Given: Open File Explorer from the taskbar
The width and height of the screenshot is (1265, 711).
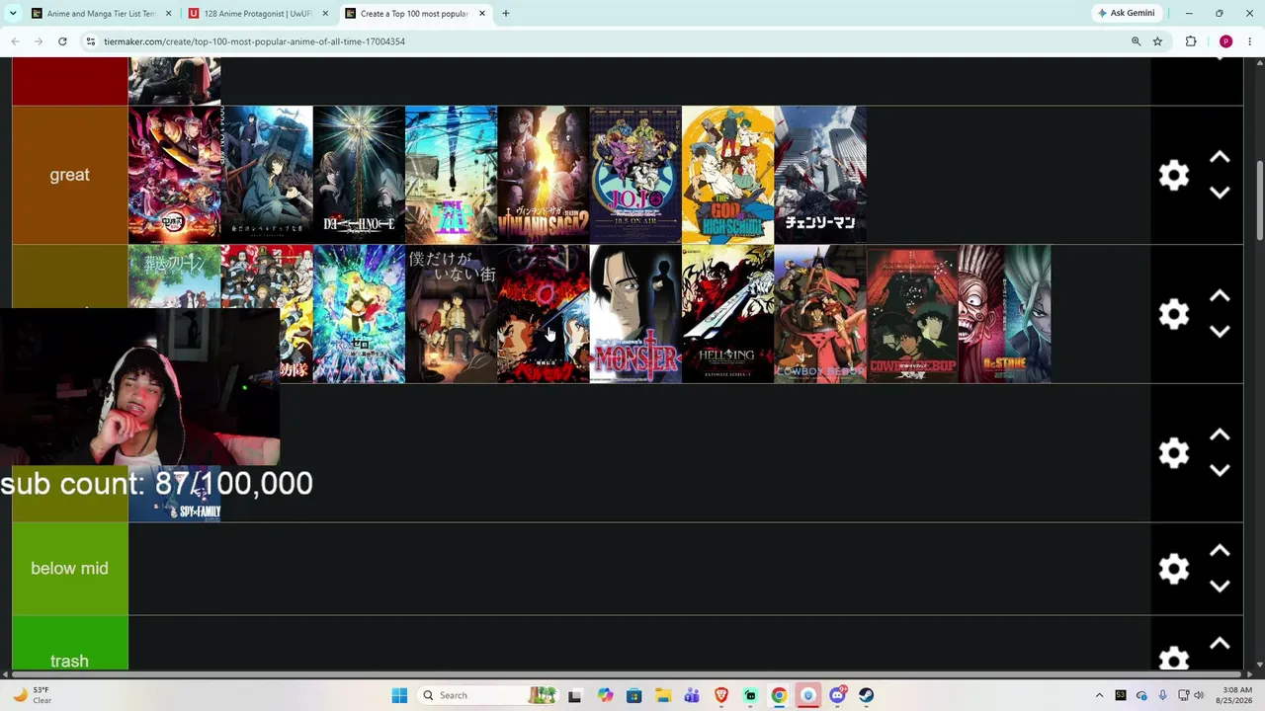Looking at the screenshot, I should [x=662, y=695].
